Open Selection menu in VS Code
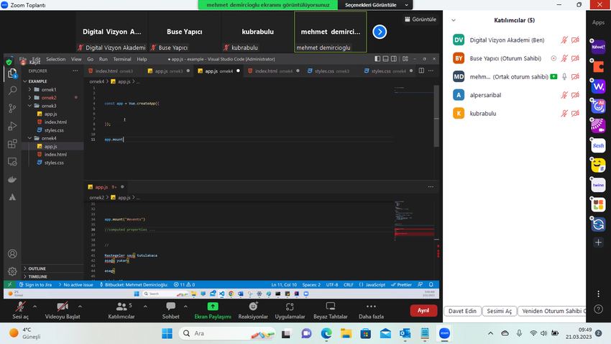Viewport: 611px width, 344px height. (x=56, y=59)
